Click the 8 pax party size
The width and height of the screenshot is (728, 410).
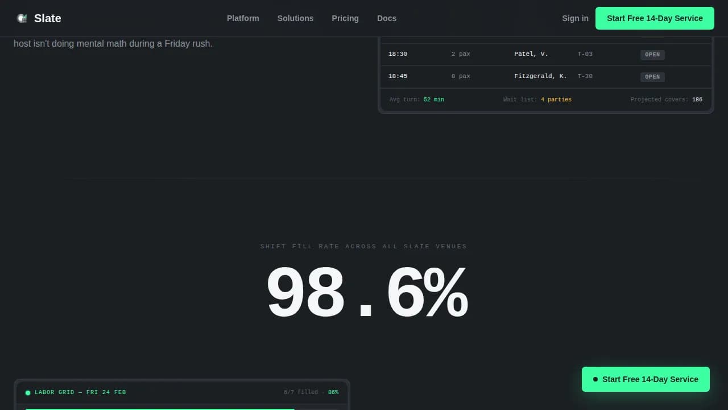click(x=461, y=76)
